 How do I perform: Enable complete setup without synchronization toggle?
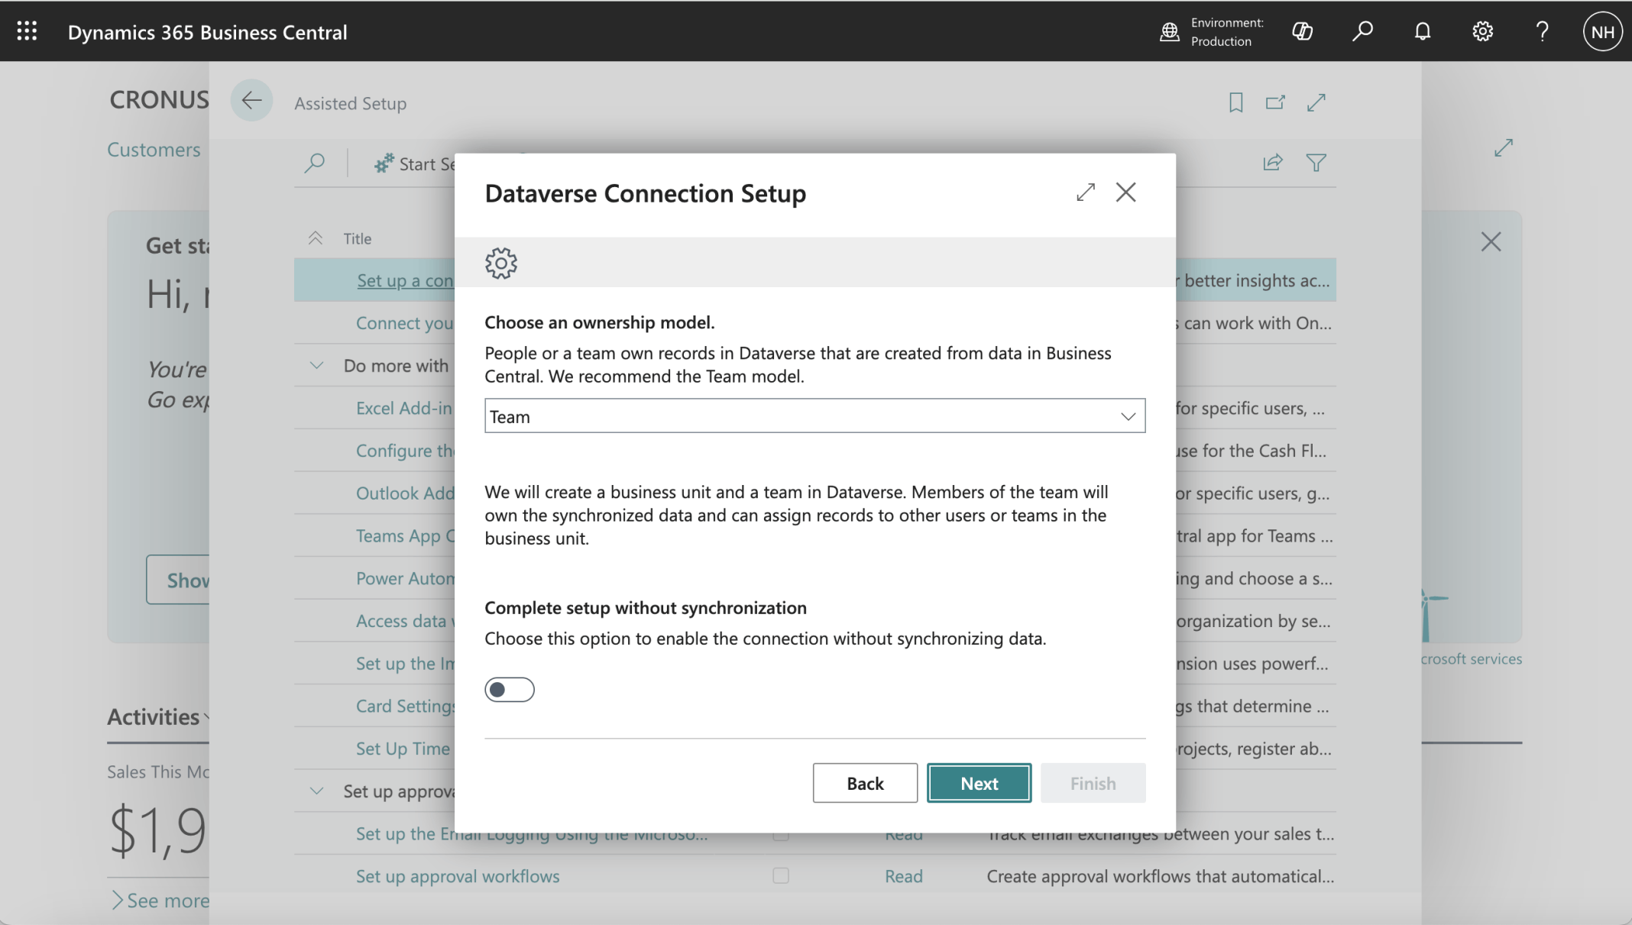pyautogui.click(x=510, y=690)
